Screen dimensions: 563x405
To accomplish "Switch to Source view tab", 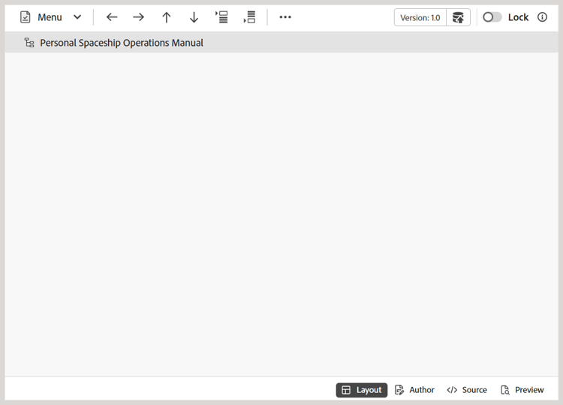I will click(x=467, y=390).
